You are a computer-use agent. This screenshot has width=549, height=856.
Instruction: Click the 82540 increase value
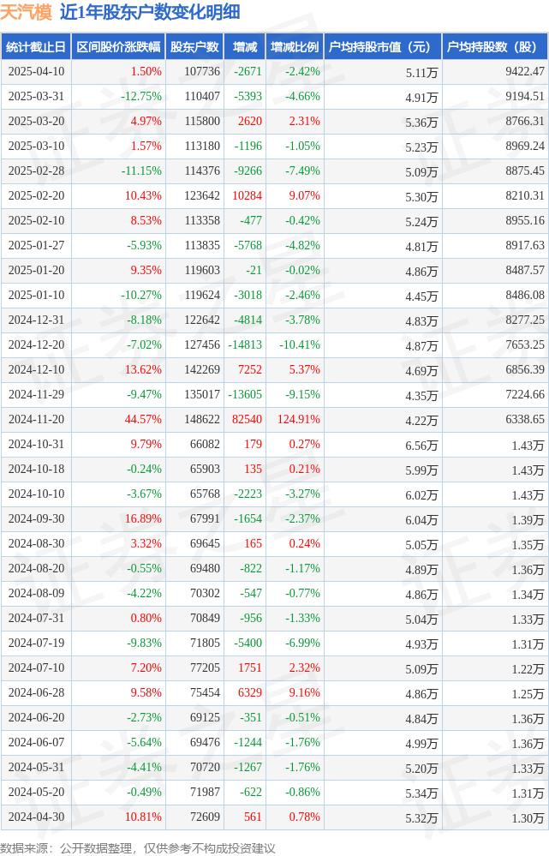(247, 419)
